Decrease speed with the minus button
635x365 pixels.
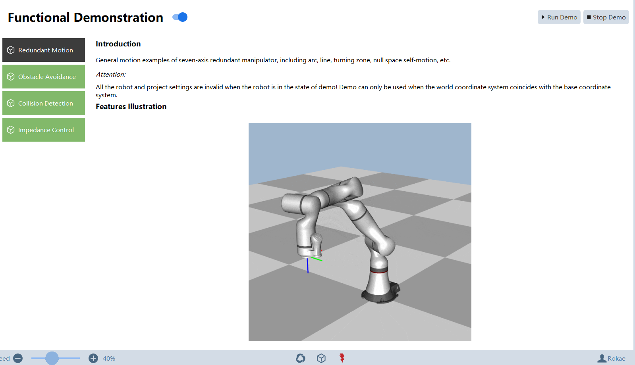point(18,358)
